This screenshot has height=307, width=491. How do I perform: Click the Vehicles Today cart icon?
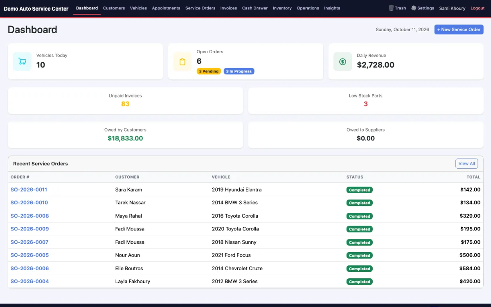22,61
